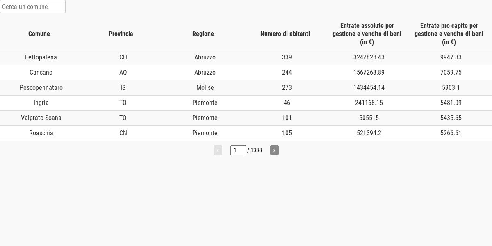Image resolution: width=492 pixels, height=246 pixels.
Task: Sort by Entrate pro capite header
Action: click(x=449, y=34)
